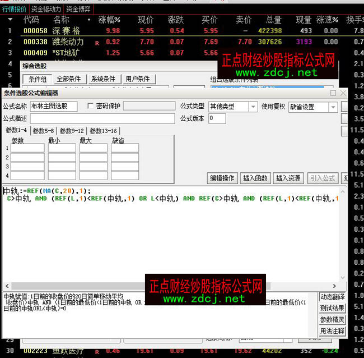
Task: Select the 资金驱动力 tab
Action: tap(46, 9)
